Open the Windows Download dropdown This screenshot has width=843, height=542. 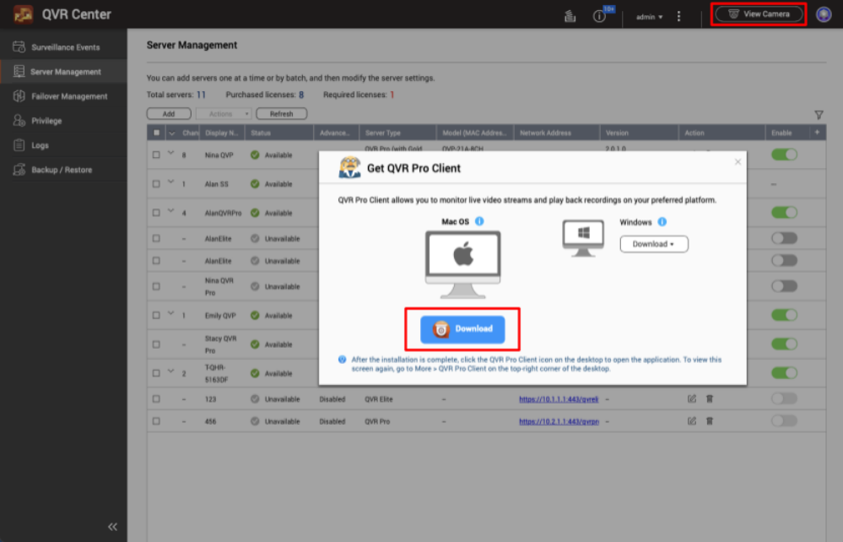point(654,244)
